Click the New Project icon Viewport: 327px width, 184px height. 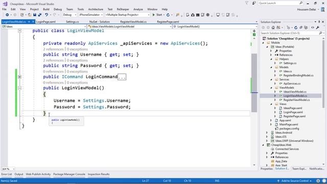(x=22, y=15)
